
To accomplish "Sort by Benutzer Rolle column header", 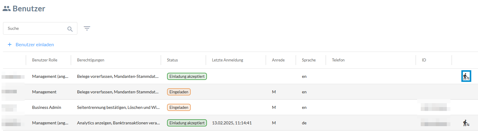I will point(45,60).
